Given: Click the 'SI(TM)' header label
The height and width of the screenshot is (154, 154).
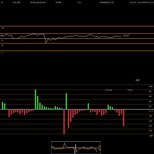Looking at the screenshot, I should tap(59, 2).
